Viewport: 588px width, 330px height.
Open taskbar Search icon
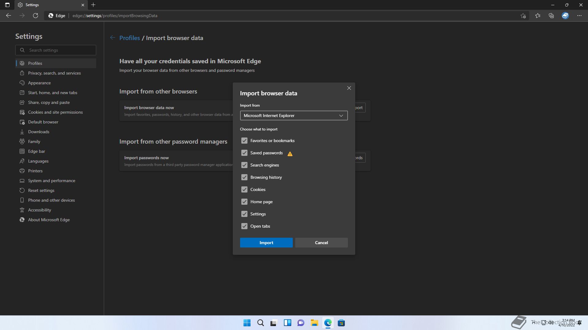click(260, 323)
